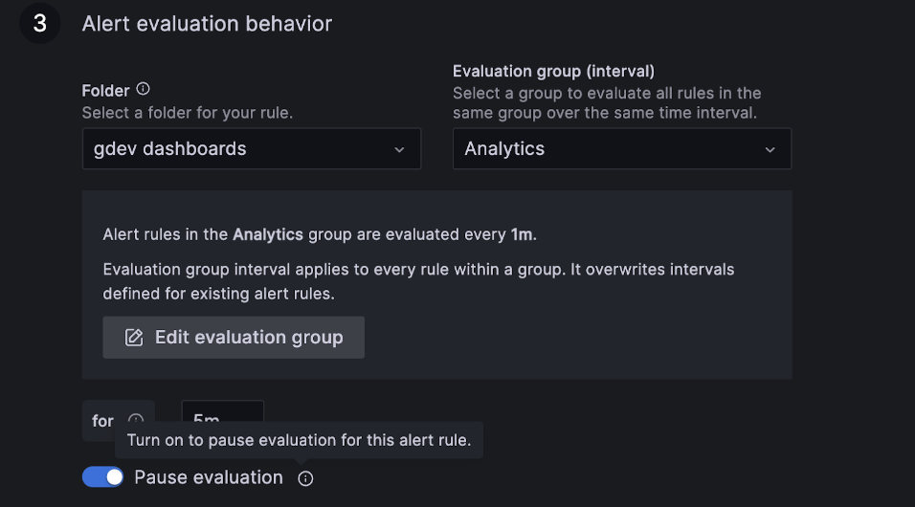This screenshot has height=507, width=915.
Task: Disable the Pause evaluation switch
Action: 102,477
